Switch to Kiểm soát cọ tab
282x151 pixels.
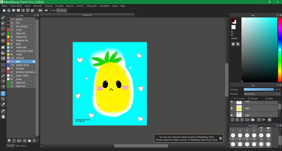click(x=21, y=146)
